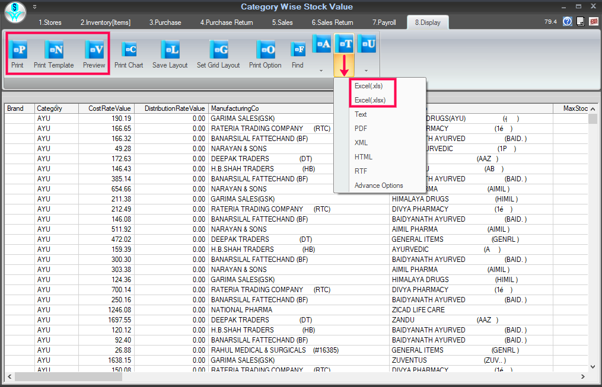This screenshot has height=387, width=602.
Task: Select Advance Options in export menu
Action: 378,185
